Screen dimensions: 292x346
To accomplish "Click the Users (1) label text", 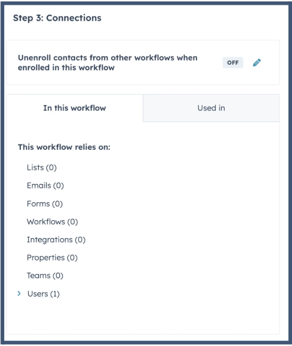I will [38, 294].
